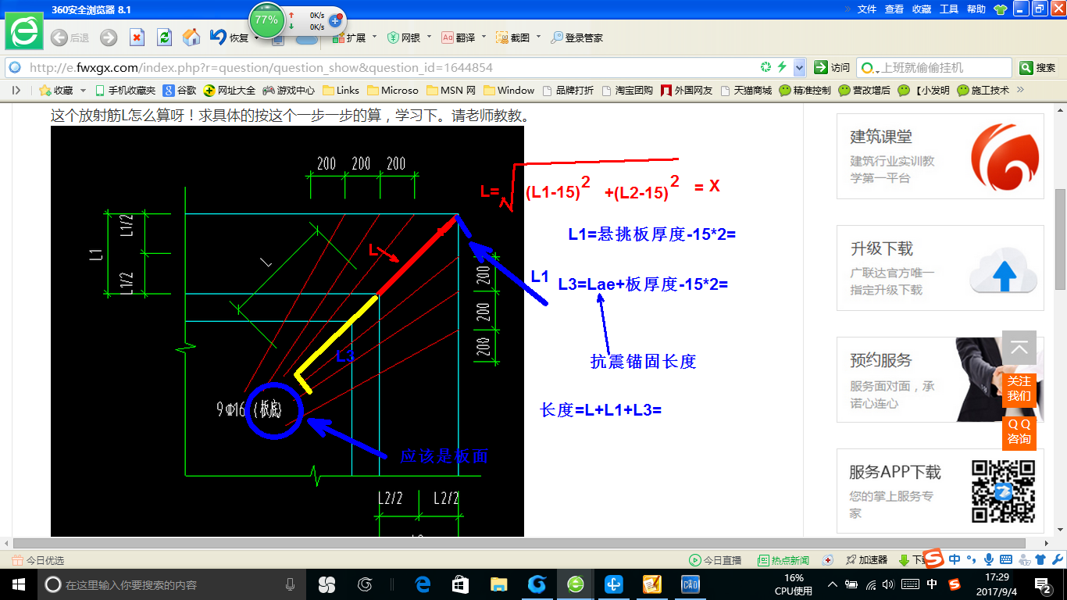Viewport: 1067px width, 600px height.
Task: Open the Links bookmark folder
Action: pos(341,90)
